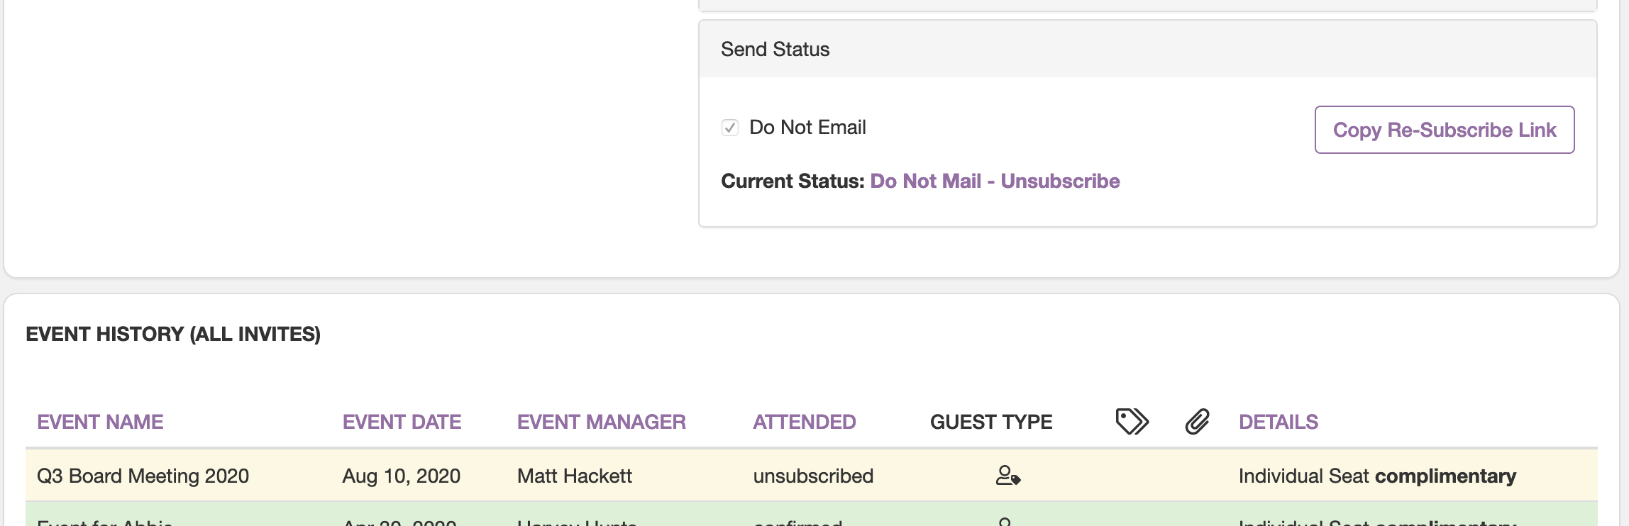1629x526 pixels.
Task: Click Matt Hackett event manager cell
Action: point(574,476)
